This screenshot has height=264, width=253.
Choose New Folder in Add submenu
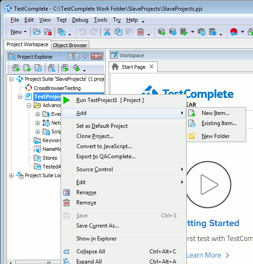tap(216, 136)
